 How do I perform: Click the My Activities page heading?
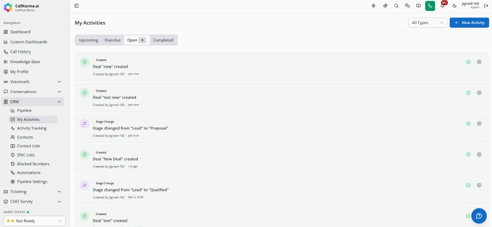[x=90, y=23]
